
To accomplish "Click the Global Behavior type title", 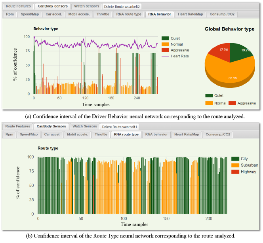I will [229, 29].
